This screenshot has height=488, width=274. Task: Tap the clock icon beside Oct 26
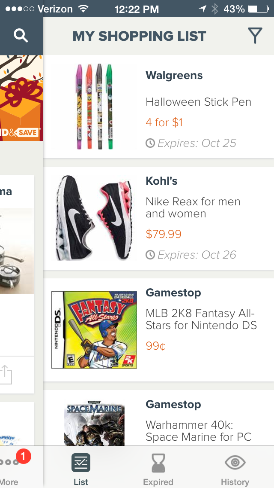click(x=150, y=255)
